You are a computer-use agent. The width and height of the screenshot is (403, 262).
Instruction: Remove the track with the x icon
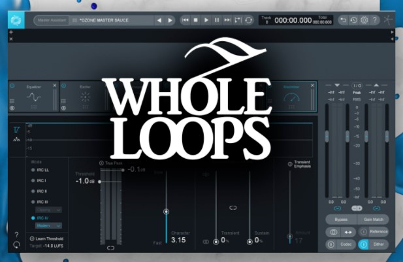point(11,39)
